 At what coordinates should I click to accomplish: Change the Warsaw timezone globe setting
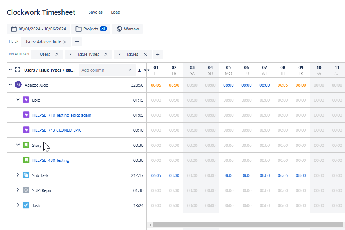[x=127, y=29]
